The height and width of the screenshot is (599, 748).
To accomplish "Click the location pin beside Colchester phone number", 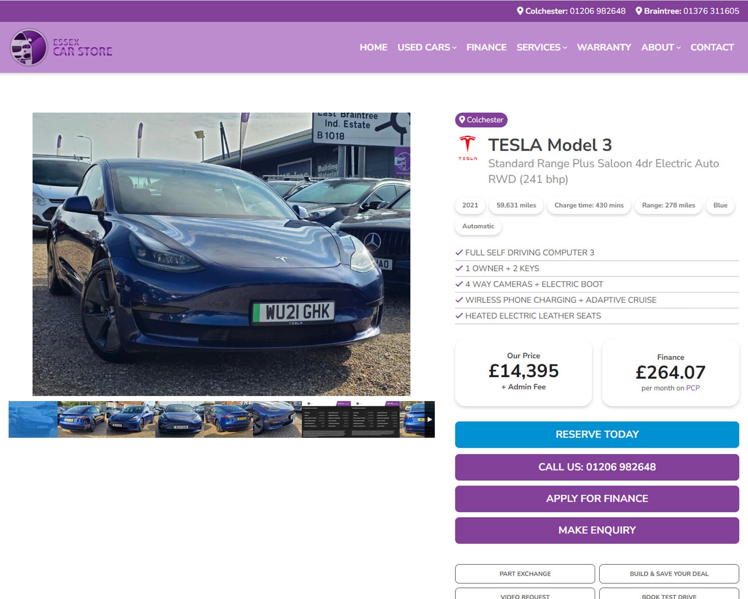I will tap(519, 10).
